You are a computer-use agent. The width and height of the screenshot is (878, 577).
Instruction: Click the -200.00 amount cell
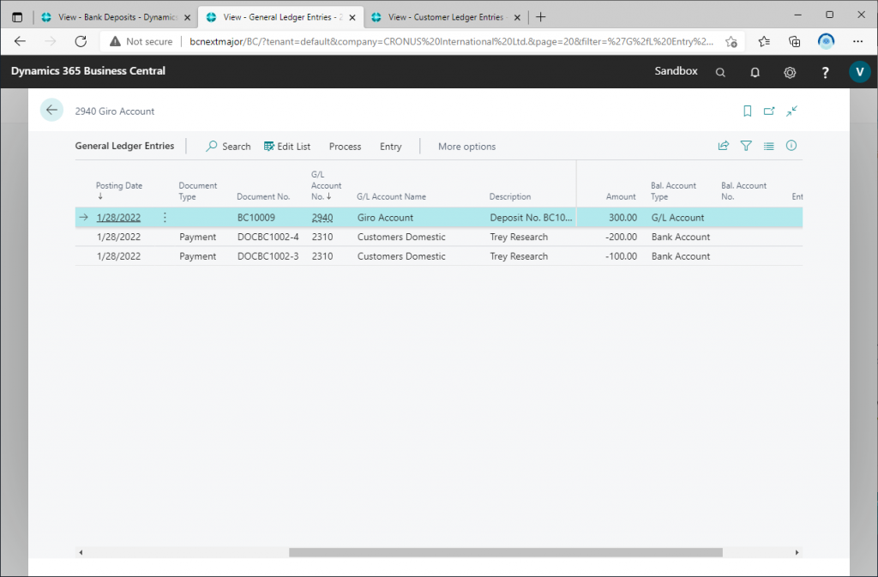pos(621,237)
